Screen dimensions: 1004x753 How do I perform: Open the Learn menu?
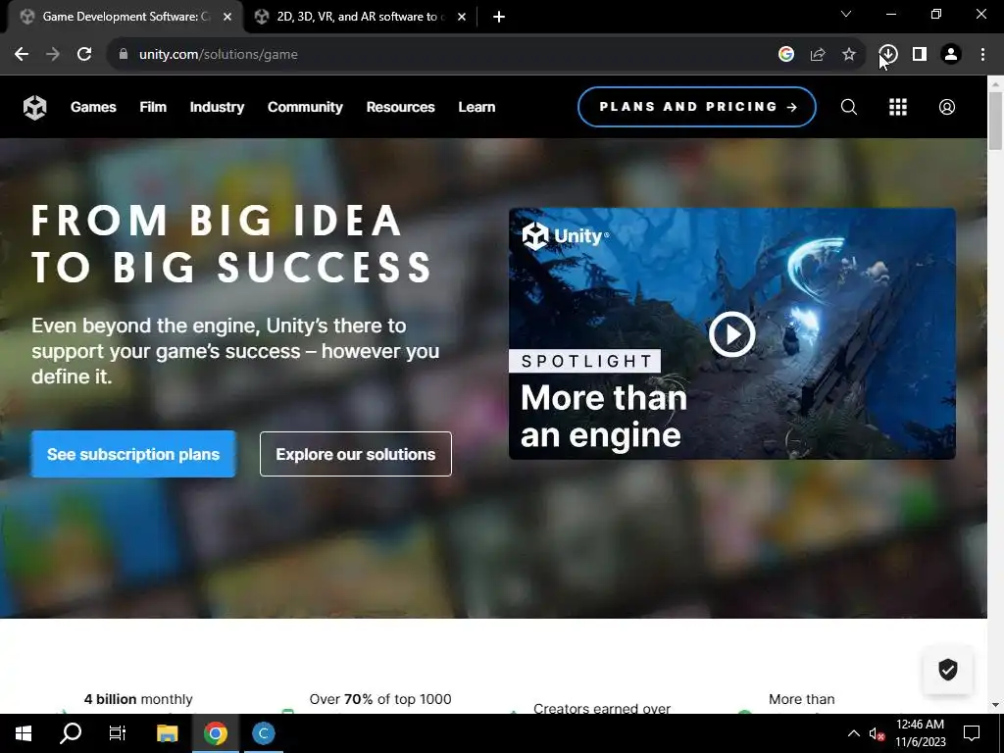pos(477,107)
